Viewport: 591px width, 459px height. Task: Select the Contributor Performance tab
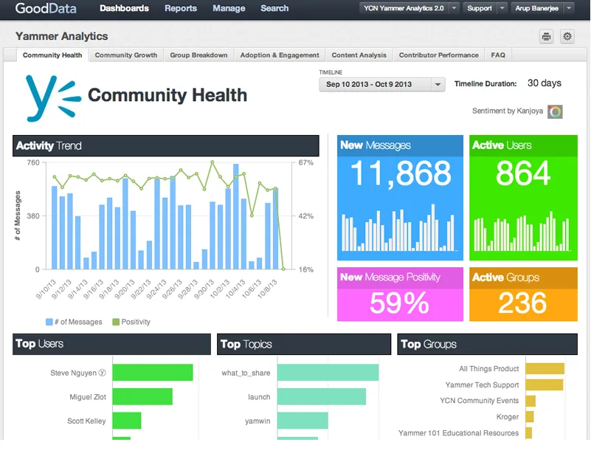439,55
